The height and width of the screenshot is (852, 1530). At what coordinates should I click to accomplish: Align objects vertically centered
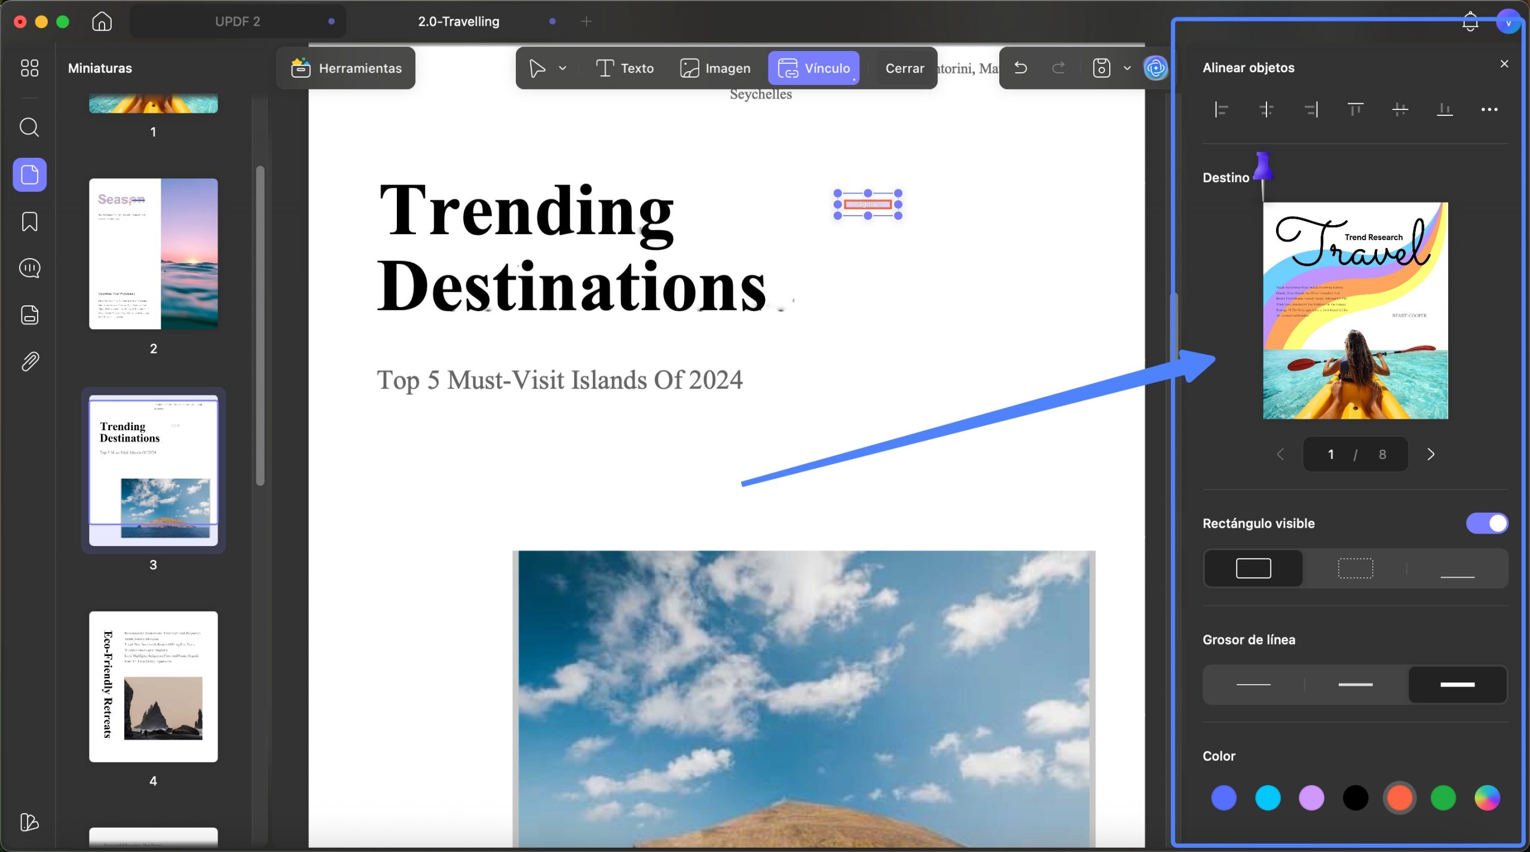(1400, 109)
